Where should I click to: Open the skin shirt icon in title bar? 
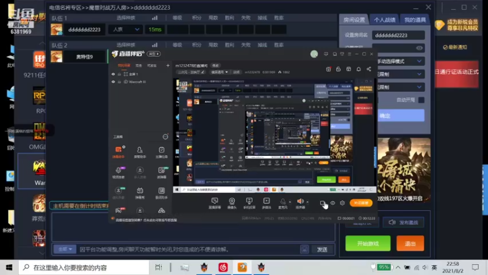342,54
